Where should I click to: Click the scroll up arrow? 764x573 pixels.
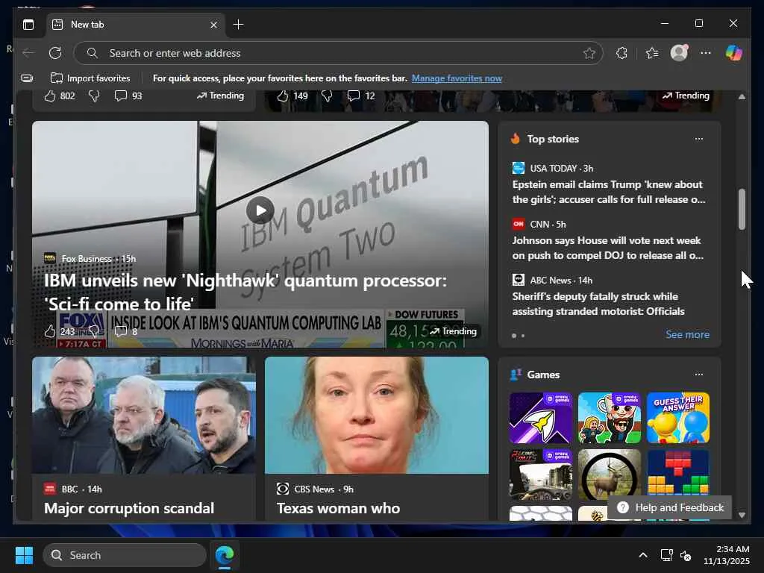pyautogui.click(x=742, y=97)
